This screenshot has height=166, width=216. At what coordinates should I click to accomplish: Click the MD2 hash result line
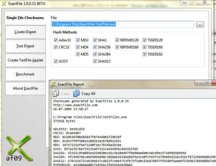pyautogui.click(x=87, y=137)
